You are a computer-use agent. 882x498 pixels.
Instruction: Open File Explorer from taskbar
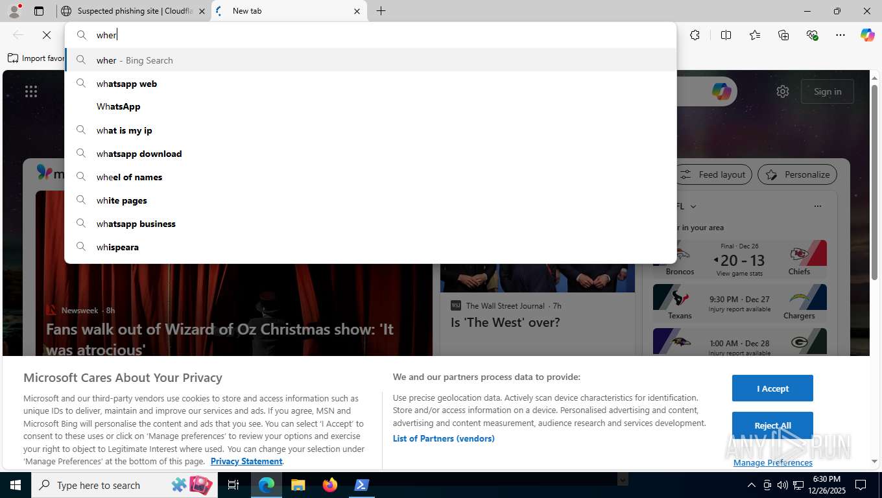pos(298,485)
